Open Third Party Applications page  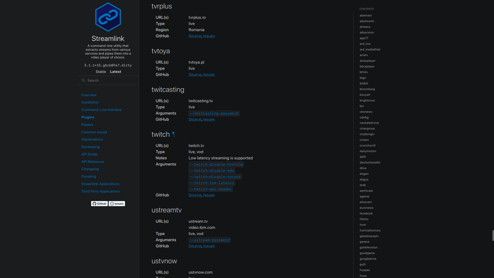coord(101,191)
